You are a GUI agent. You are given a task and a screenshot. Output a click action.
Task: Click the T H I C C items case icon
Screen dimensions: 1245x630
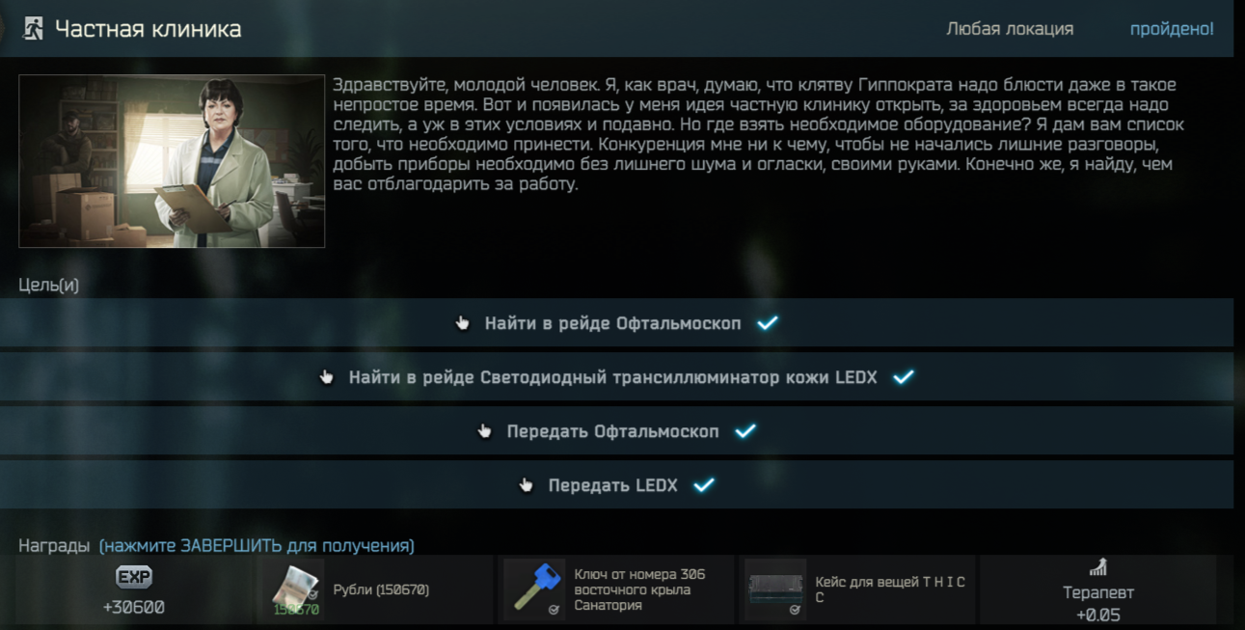(775, 589)
